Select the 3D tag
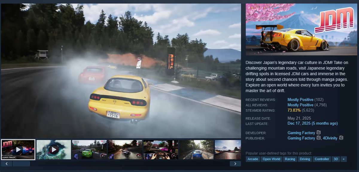Image resolution: width=359 pixels, height=172 pixels. pyautogui.click(x=336, y=159)
